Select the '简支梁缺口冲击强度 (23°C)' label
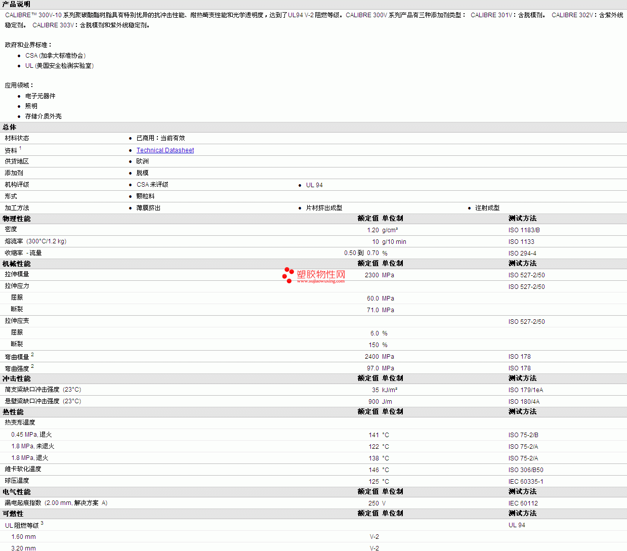The image size is (627, 551). (43, 390)
